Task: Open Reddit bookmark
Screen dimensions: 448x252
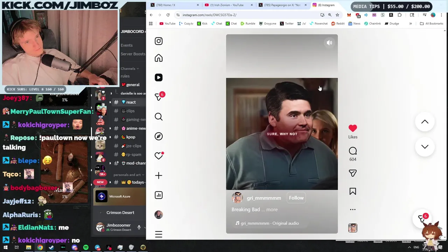Action: click(338, 23)
